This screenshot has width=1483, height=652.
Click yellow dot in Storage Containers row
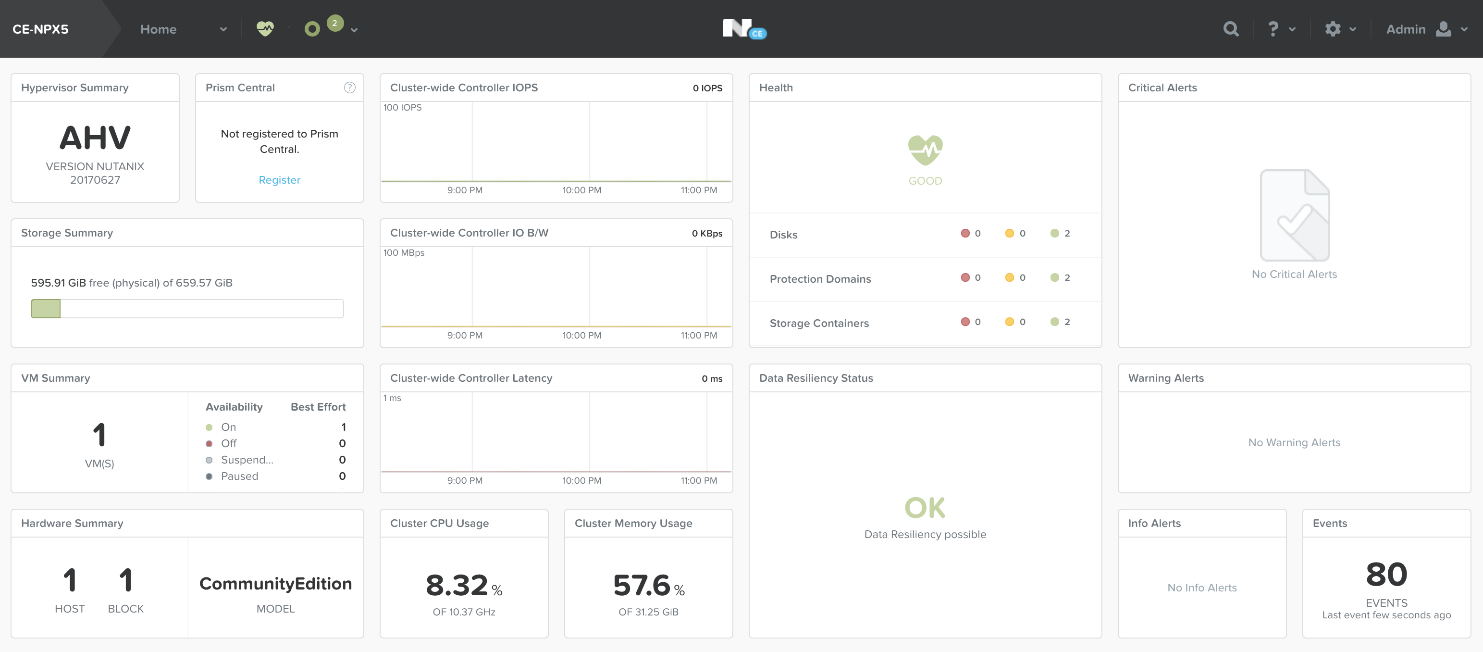(x=1009, y=322)
